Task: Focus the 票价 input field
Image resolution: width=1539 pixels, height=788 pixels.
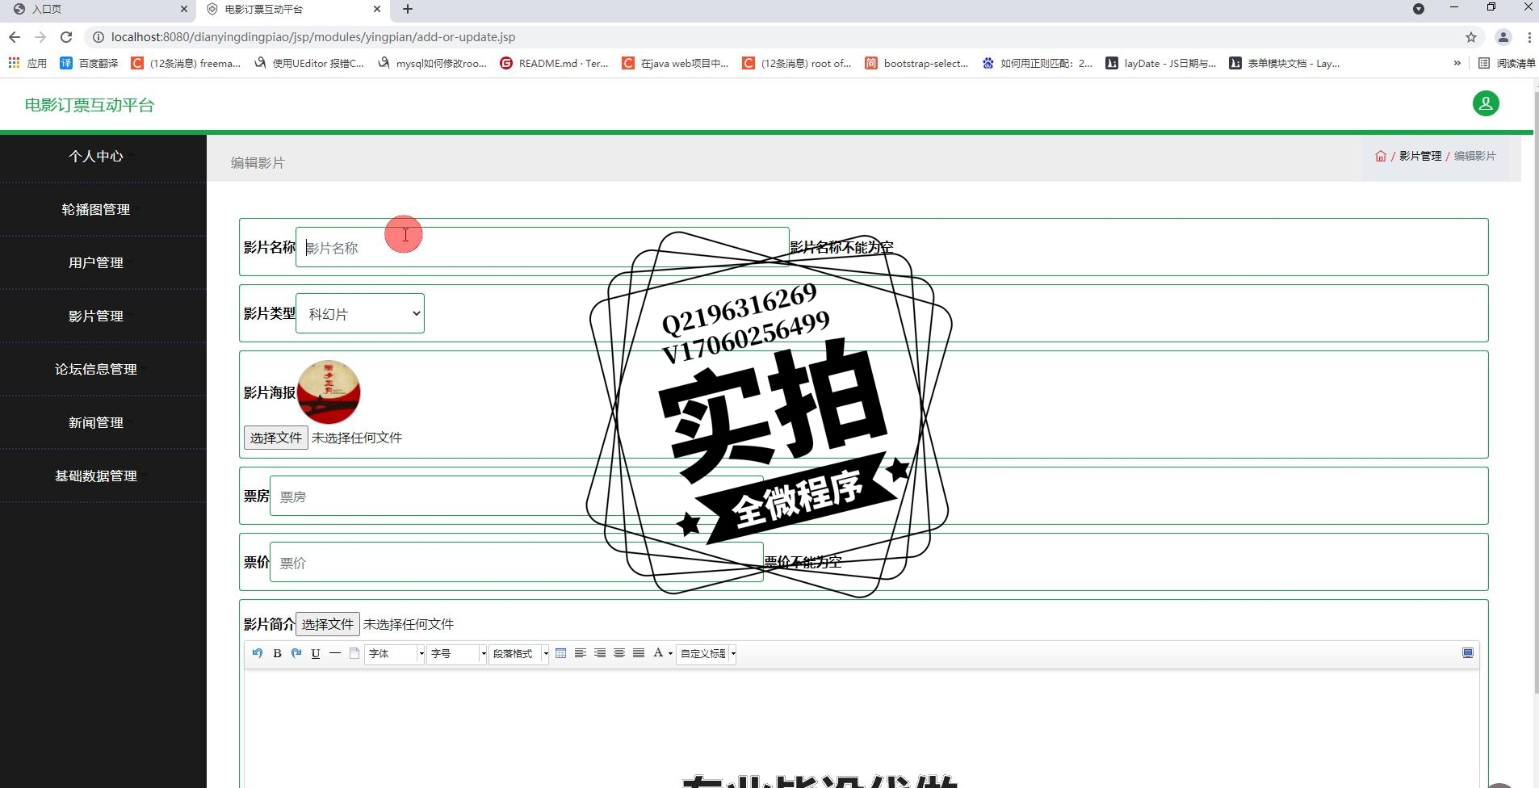Action: [517, 562]
